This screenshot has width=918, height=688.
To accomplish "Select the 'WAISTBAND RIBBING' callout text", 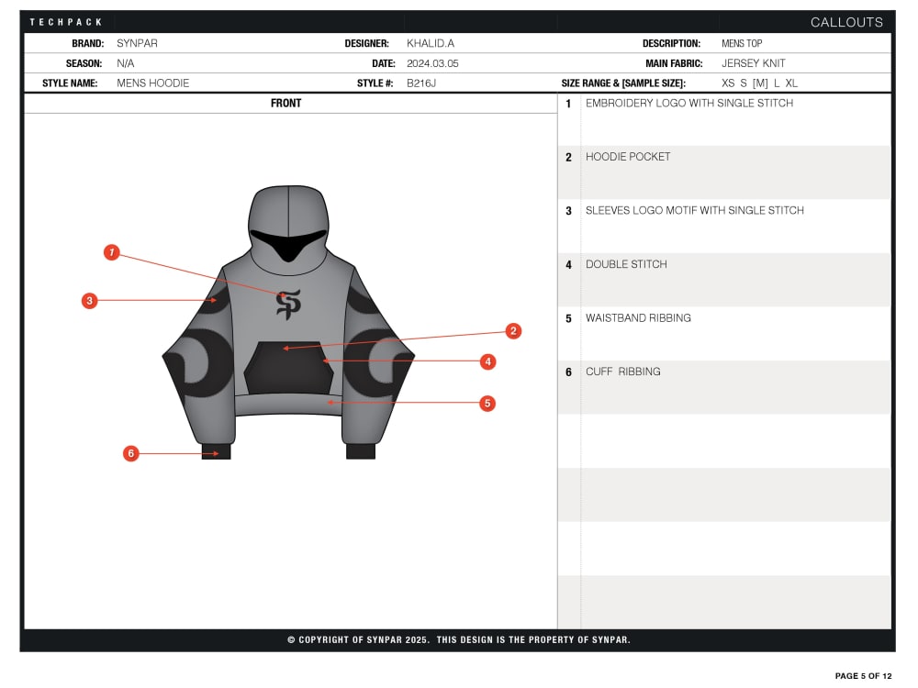I will click(638, 318).
